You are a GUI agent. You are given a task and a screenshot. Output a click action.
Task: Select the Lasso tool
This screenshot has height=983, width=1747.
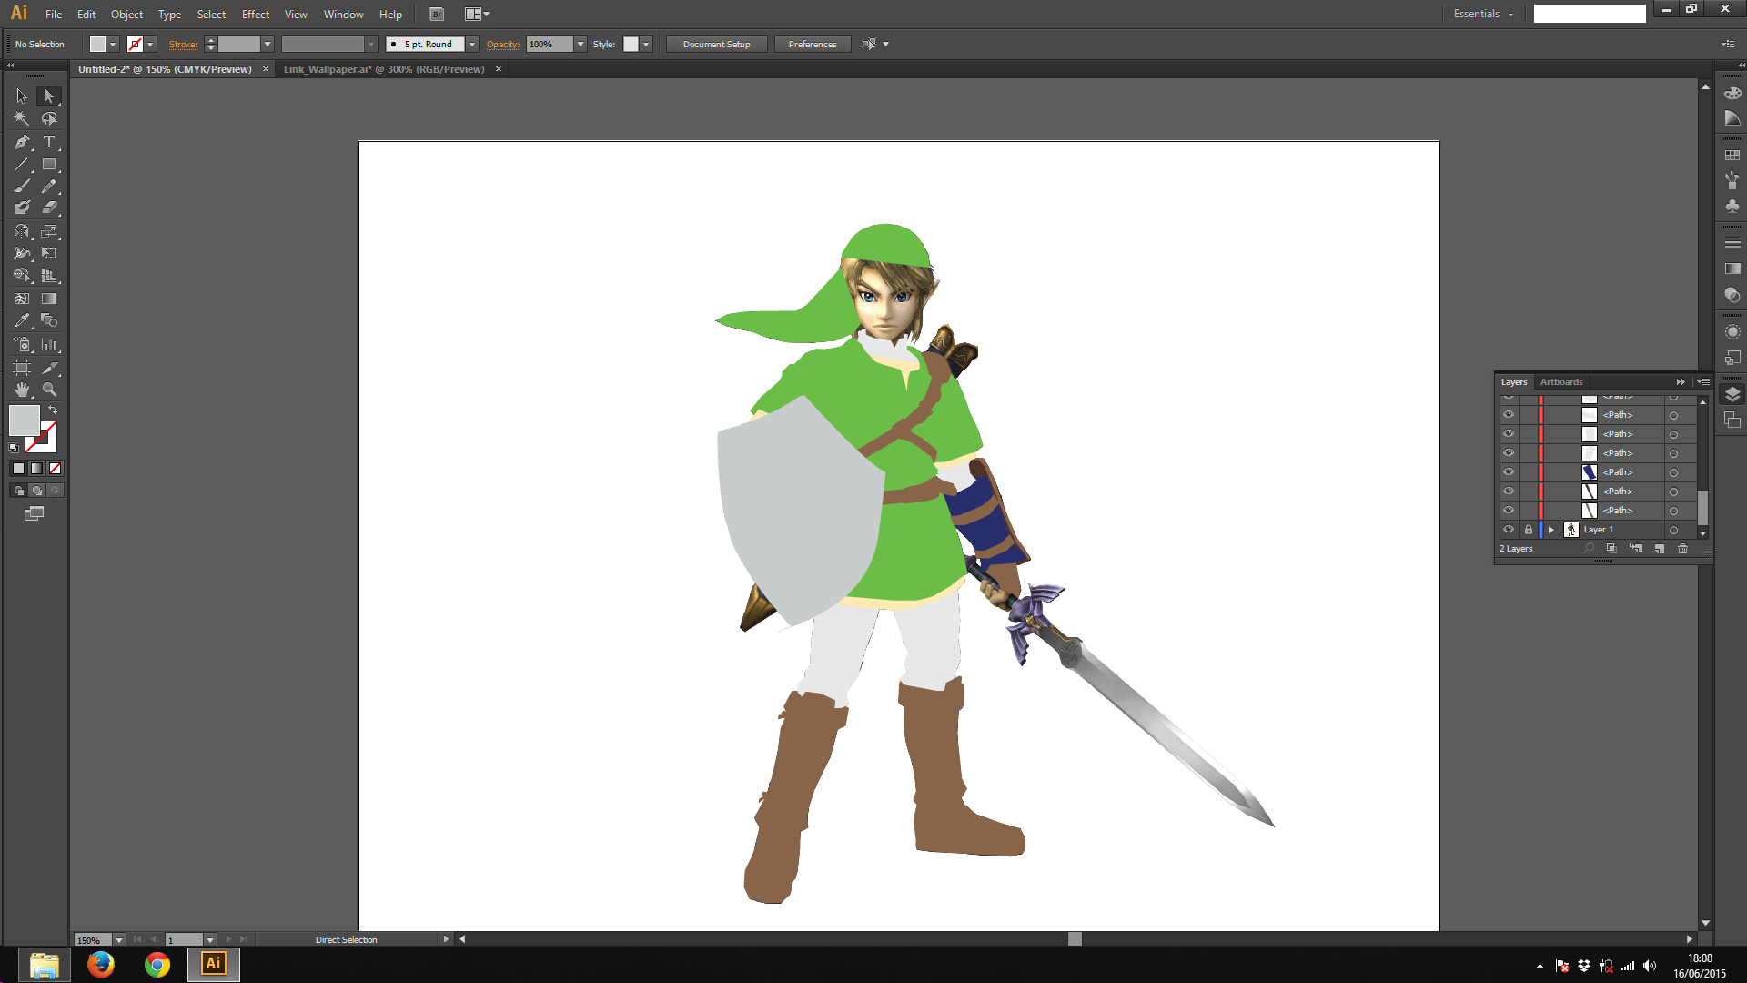point(49,118)
